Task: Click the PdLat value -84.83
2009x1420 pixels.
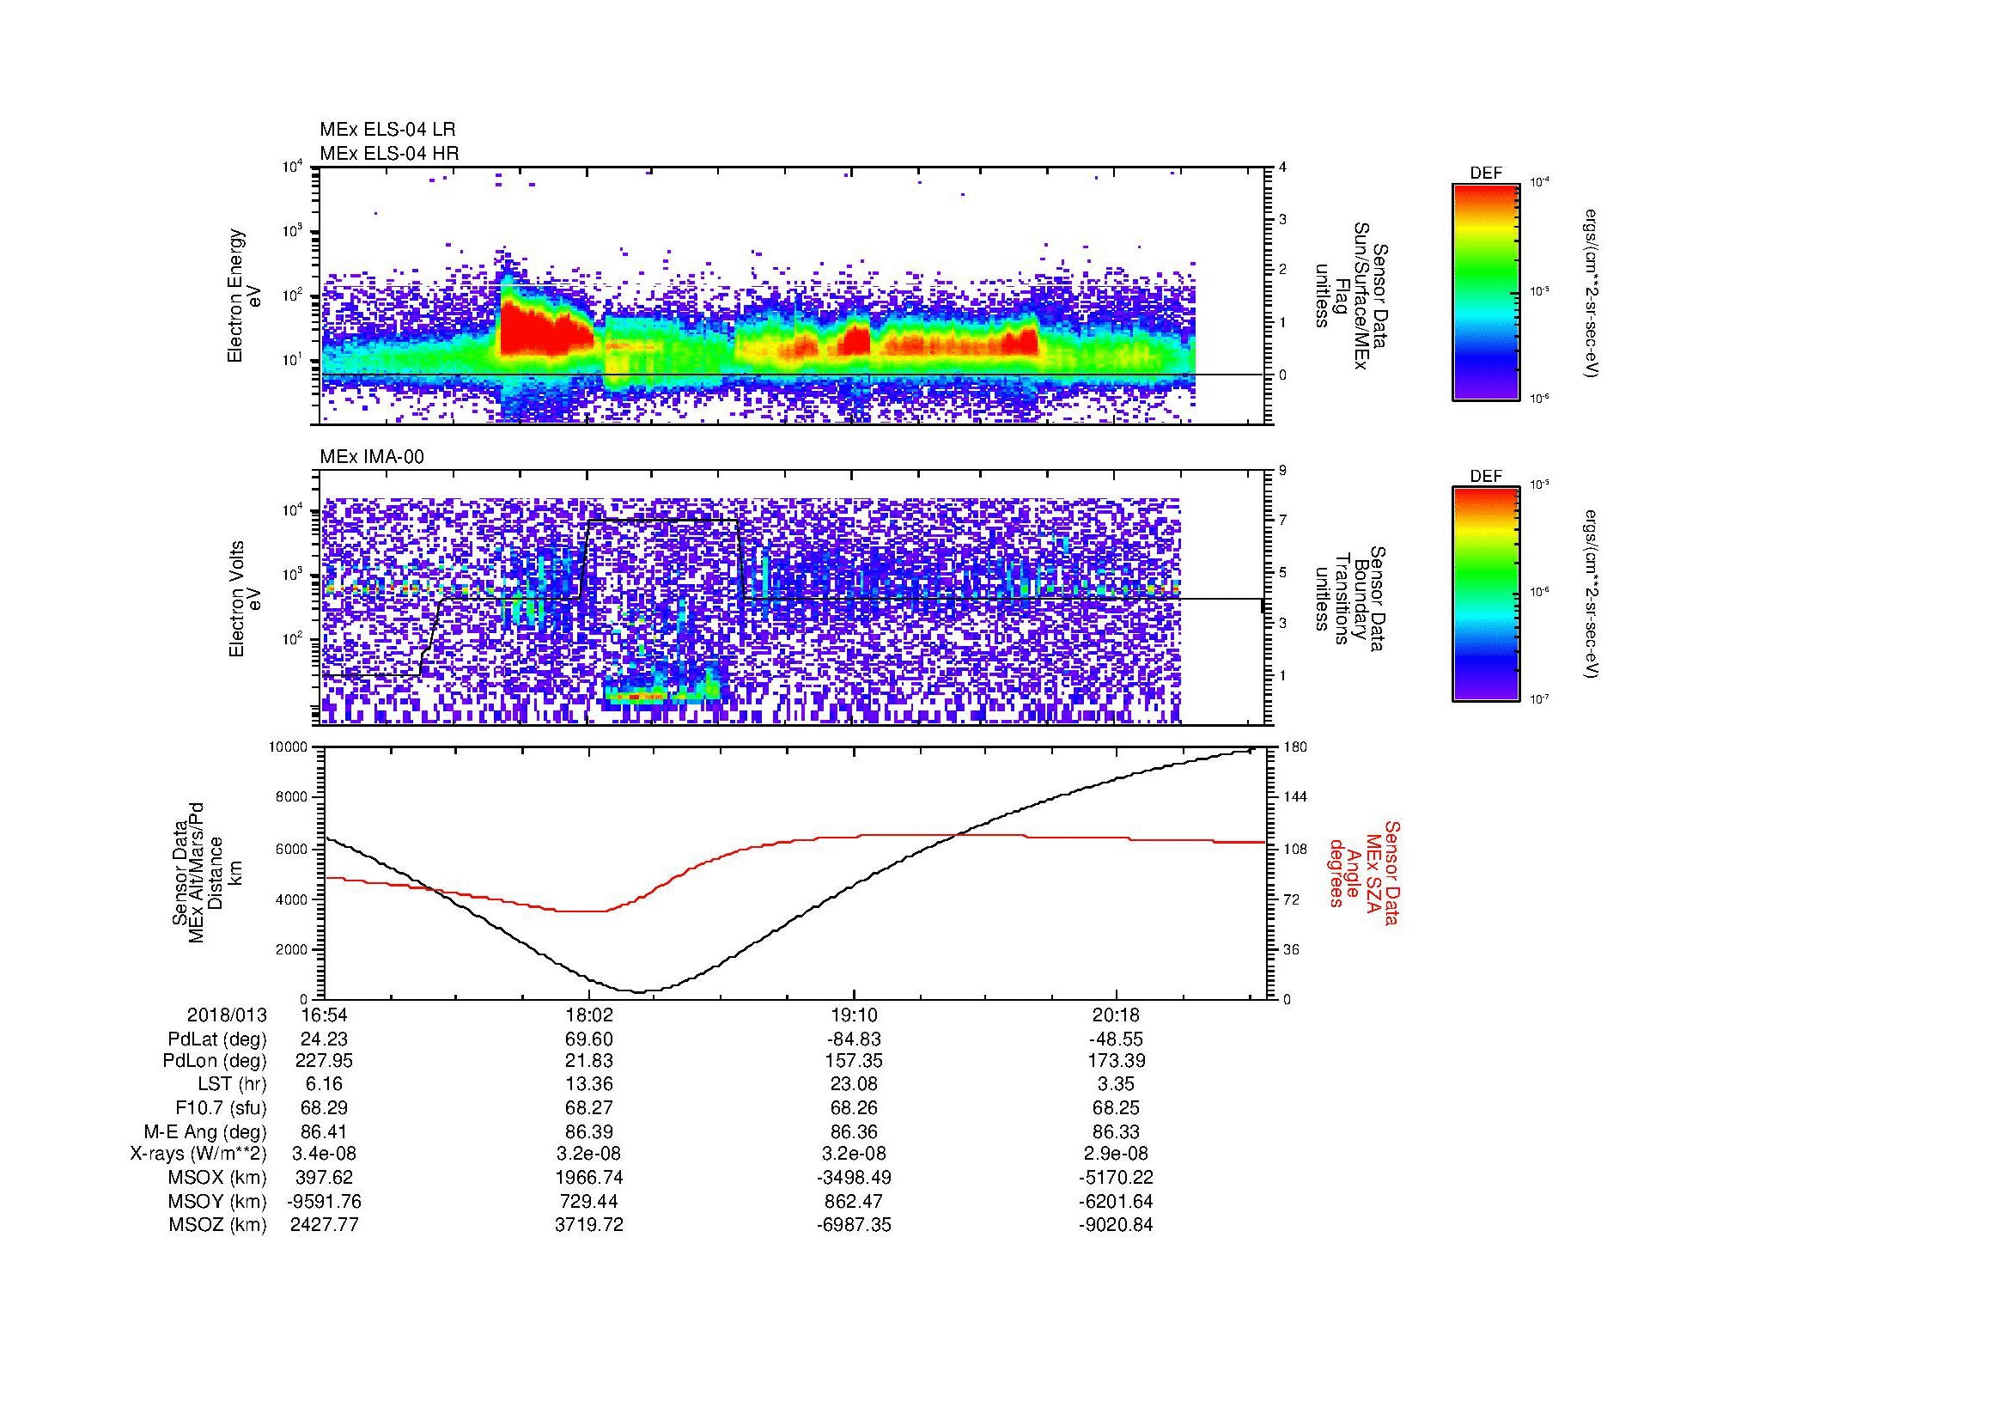Action: pos(853,1039)
